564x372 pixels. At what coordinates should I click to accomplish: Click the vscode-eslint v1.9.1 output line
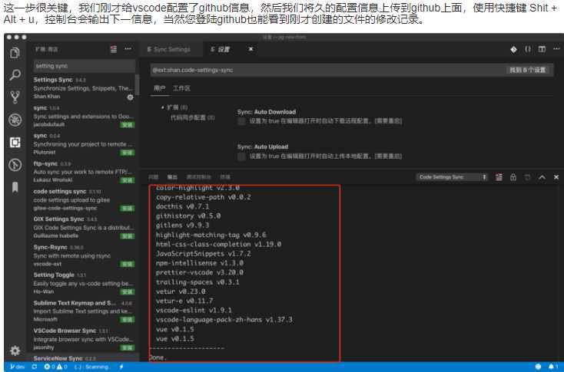click(x=194, y=310)
